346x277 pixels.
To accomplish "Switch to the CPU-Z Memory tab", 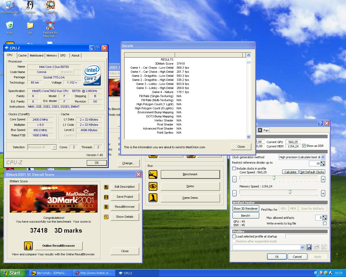I will click(x=52, y=55).
